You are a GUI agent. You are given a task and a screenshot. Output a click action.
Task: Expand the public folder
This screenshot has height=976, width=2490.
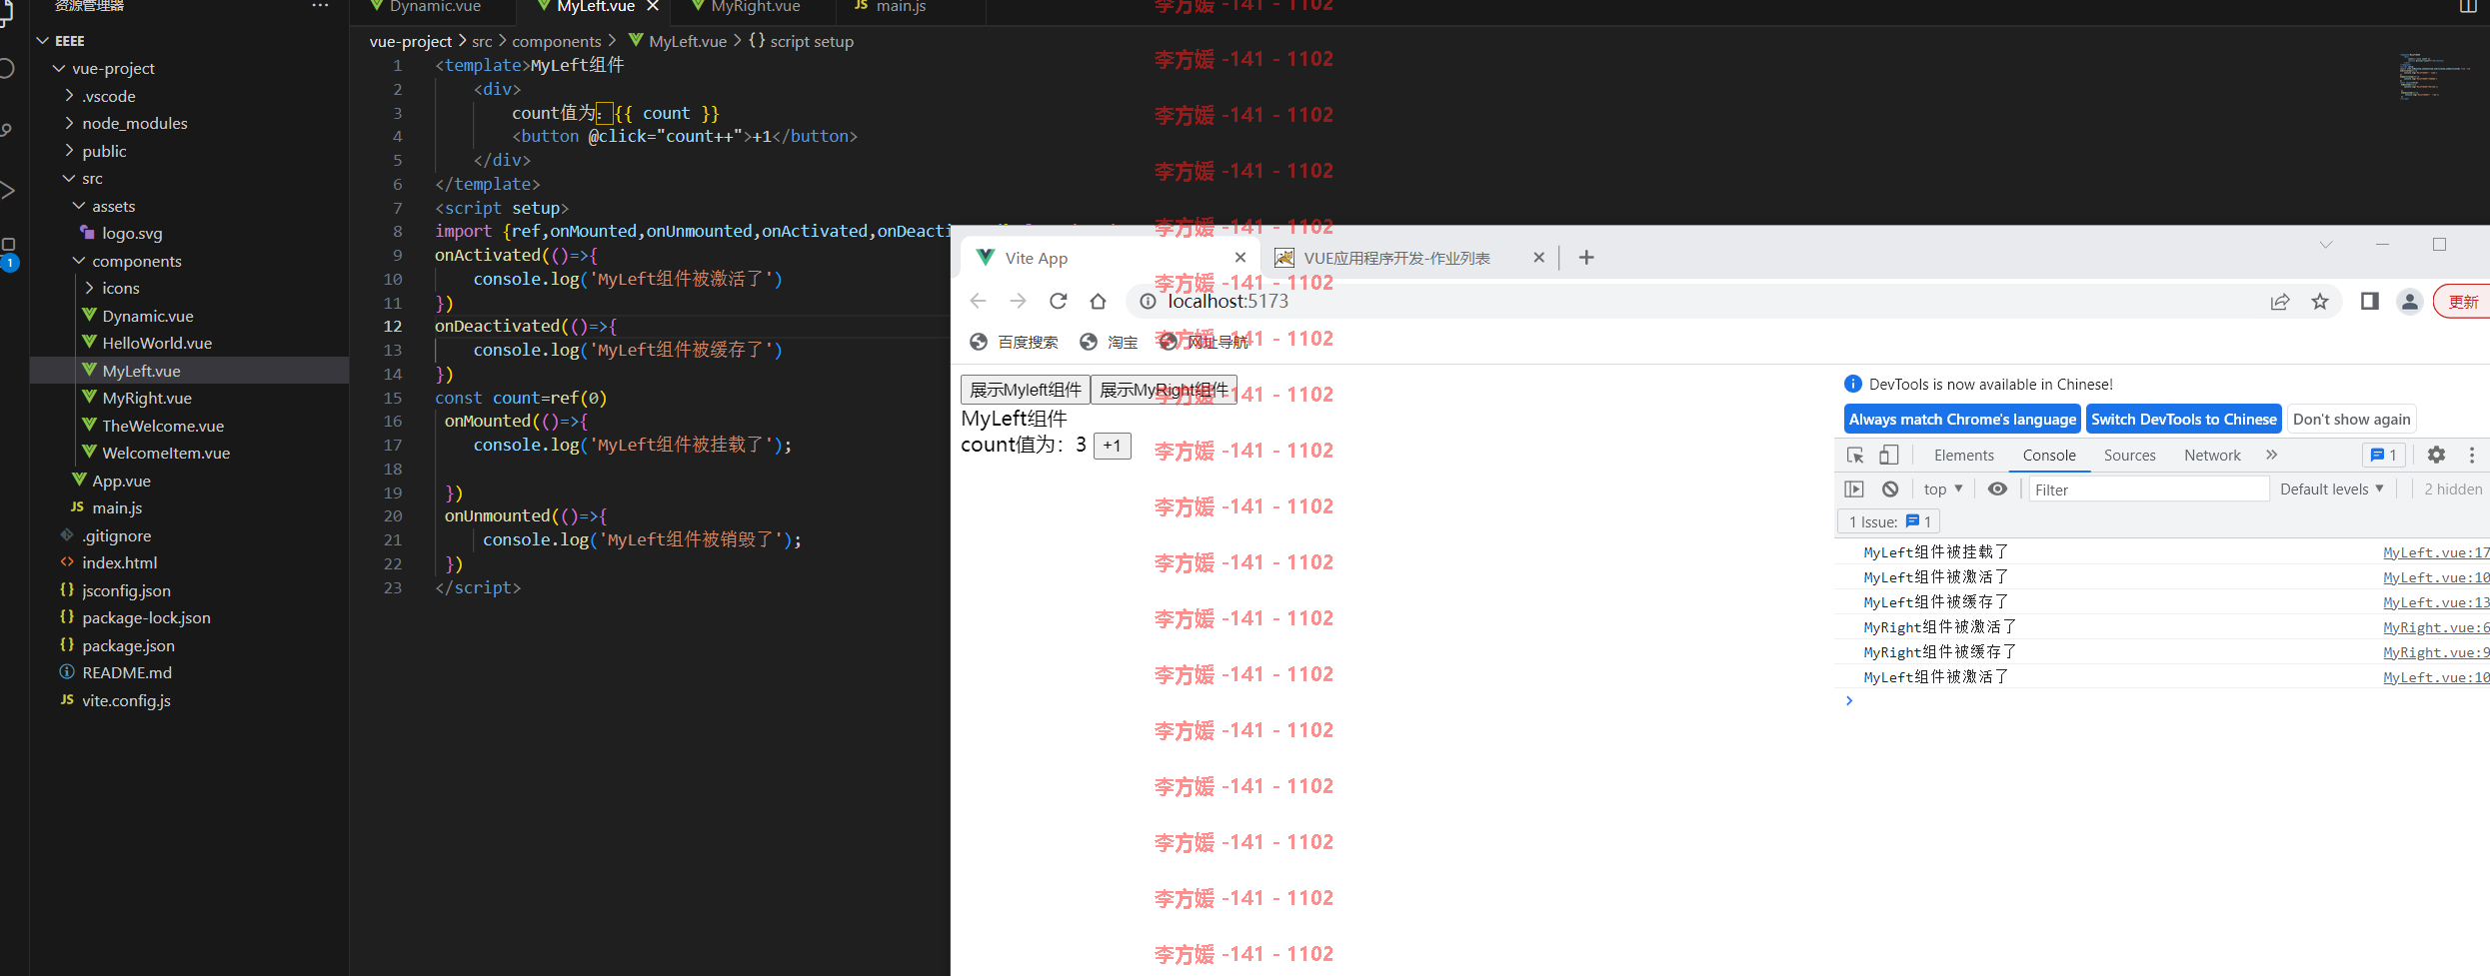tap(69, 151)
